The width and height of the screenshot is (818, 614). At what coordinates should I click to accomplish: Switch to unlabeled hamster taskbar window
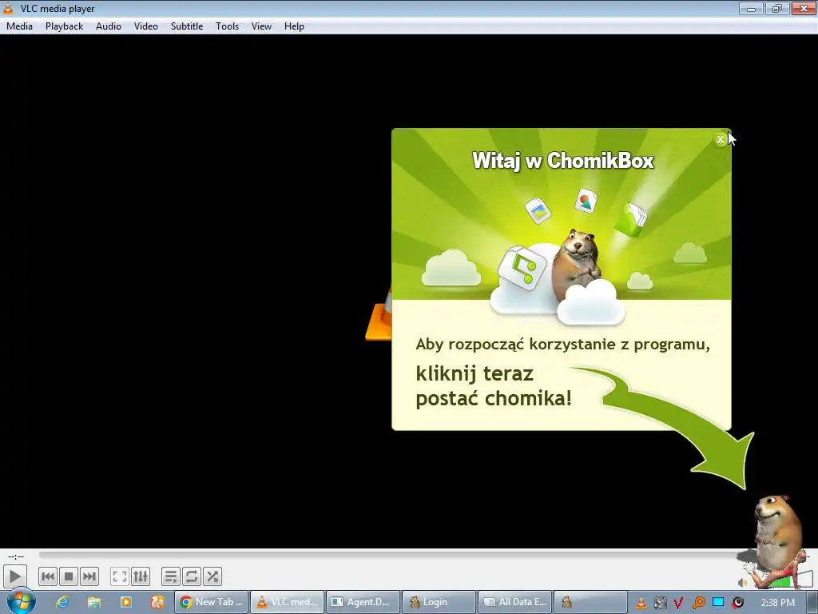point(590,602)
